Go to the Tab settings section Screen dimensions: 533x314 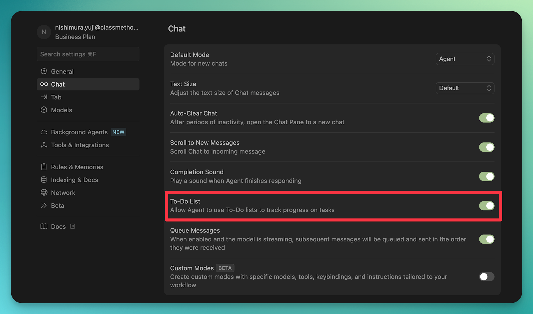coord(88,97)
